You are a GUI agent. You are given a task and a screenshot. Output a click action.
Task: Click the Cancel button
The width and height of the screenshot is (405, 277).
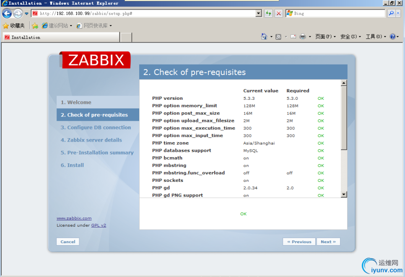tap(68, 242)
